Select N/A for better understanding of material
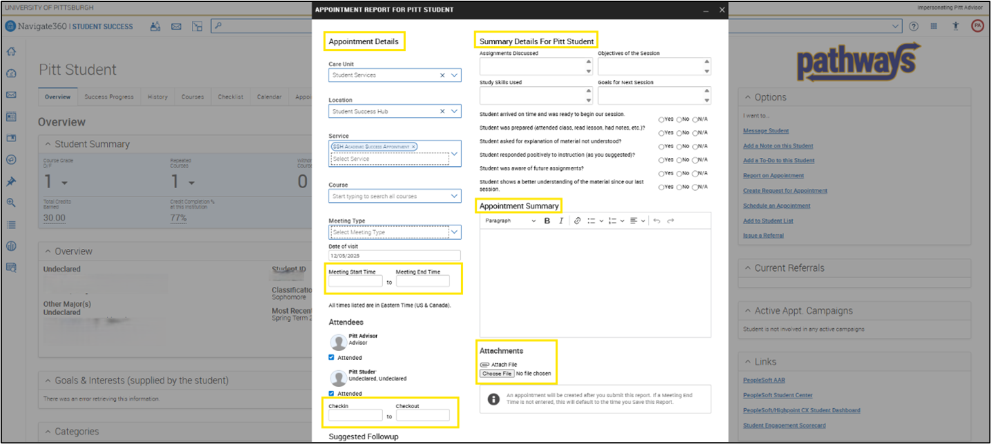The width and height of the screenshot is (991, 444). coord(695,187)
